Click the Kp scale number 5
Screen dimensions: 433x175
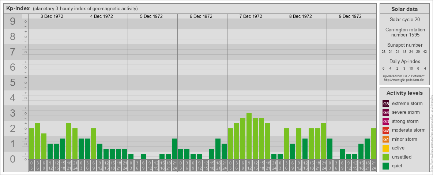pos(13,82)
